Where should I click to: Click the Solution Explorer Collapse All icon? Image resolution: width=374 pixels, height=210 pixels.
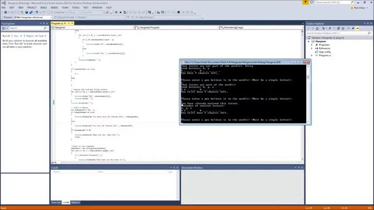coord(338,29)
